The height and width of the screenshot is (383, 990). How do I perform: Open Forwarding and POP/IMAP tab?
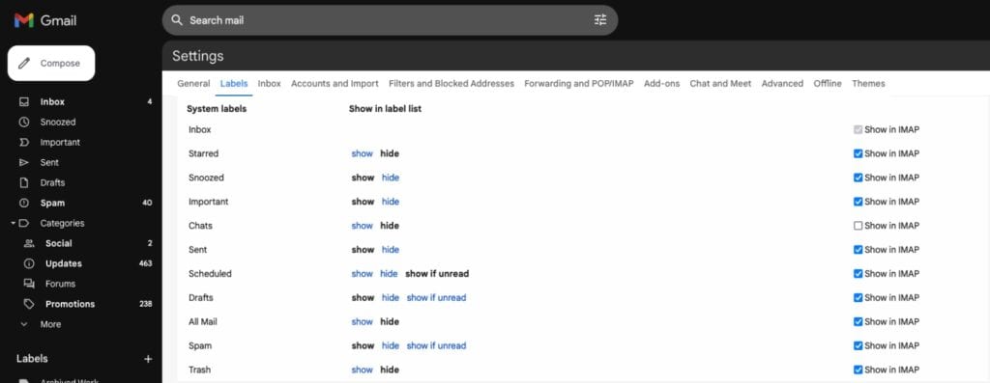(579, 83)
